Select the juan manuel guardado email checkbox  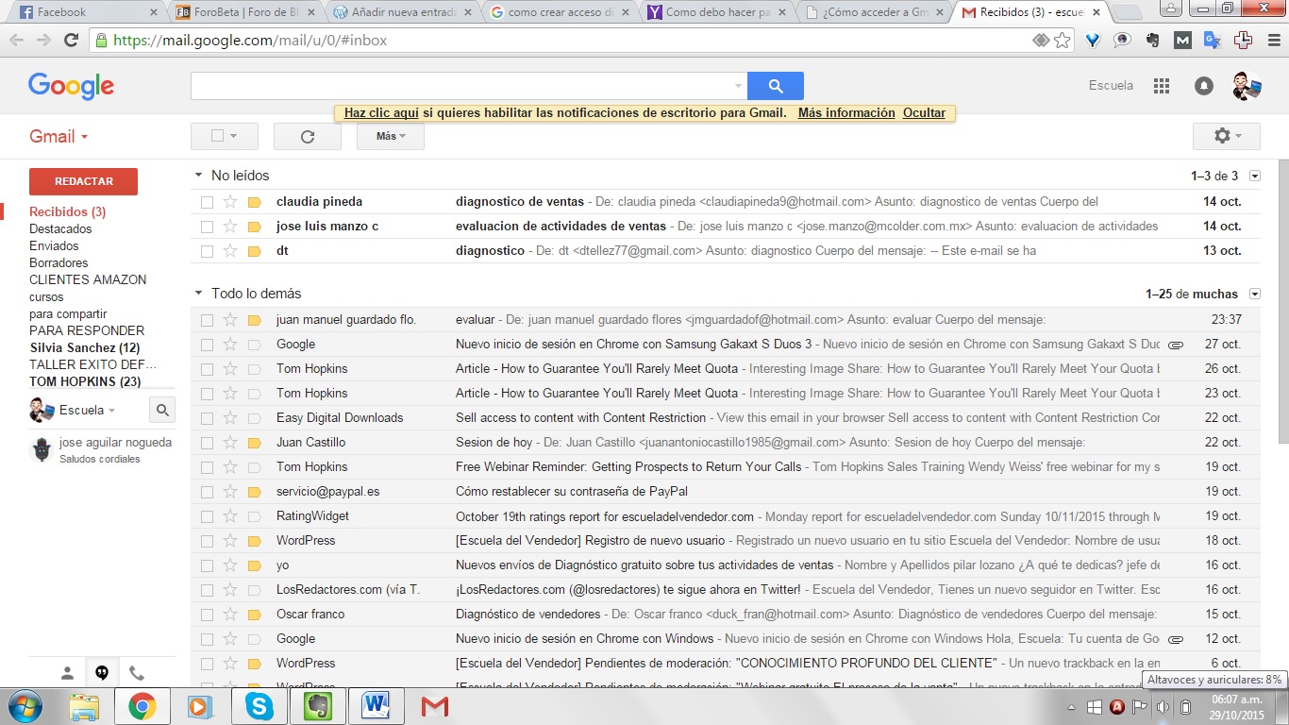click(207, 319)
